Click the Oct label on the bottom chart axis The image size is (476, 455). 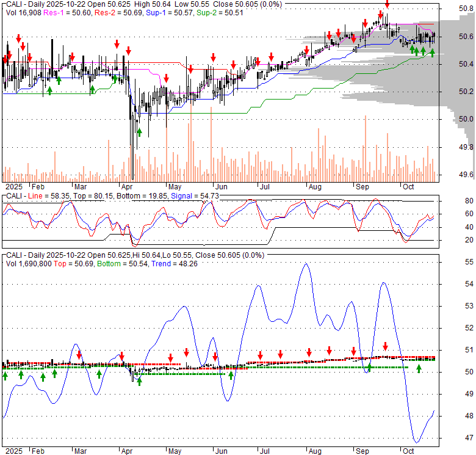point(408,451)
